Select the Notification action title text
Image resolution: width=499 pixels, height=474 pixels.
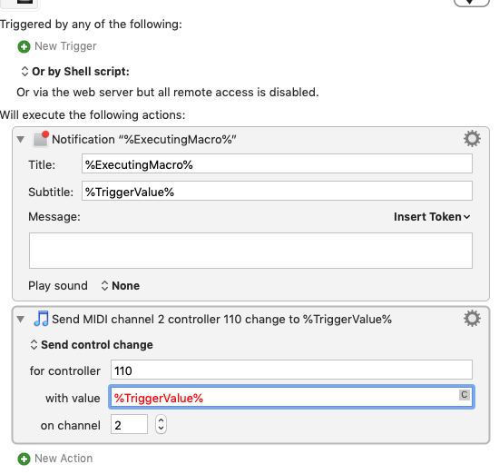(144, 140)
